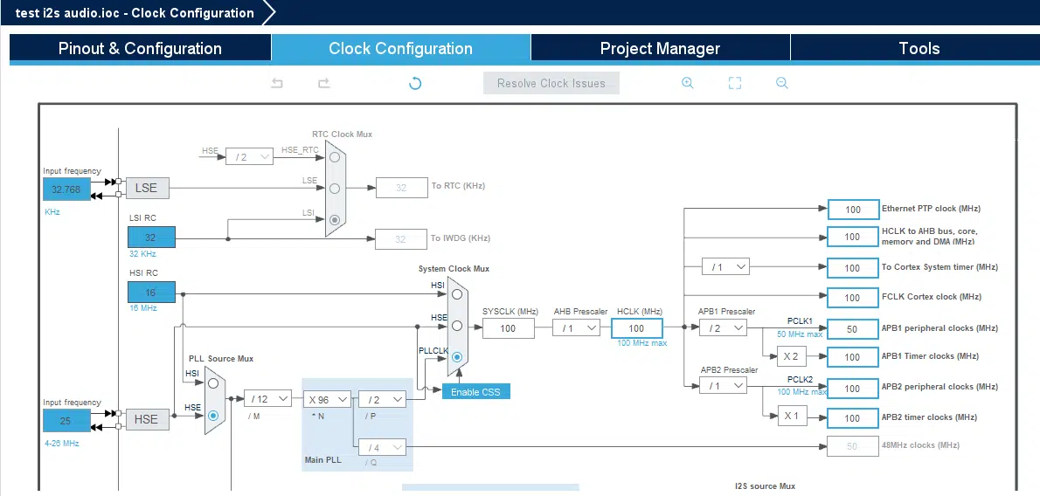Click the HSE block

coord(147,419)
